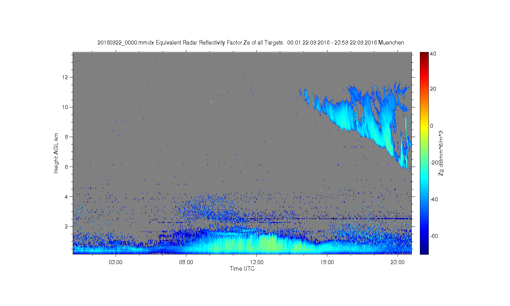The image size is (510, 306).
Task: Click the colorbar value -40
Action: point(434,199)
